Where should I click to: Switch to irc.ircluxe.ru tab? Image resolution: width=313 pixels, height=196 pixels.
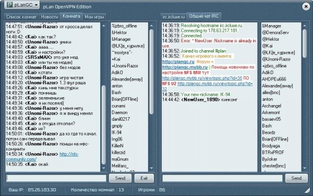coord(174,17)
